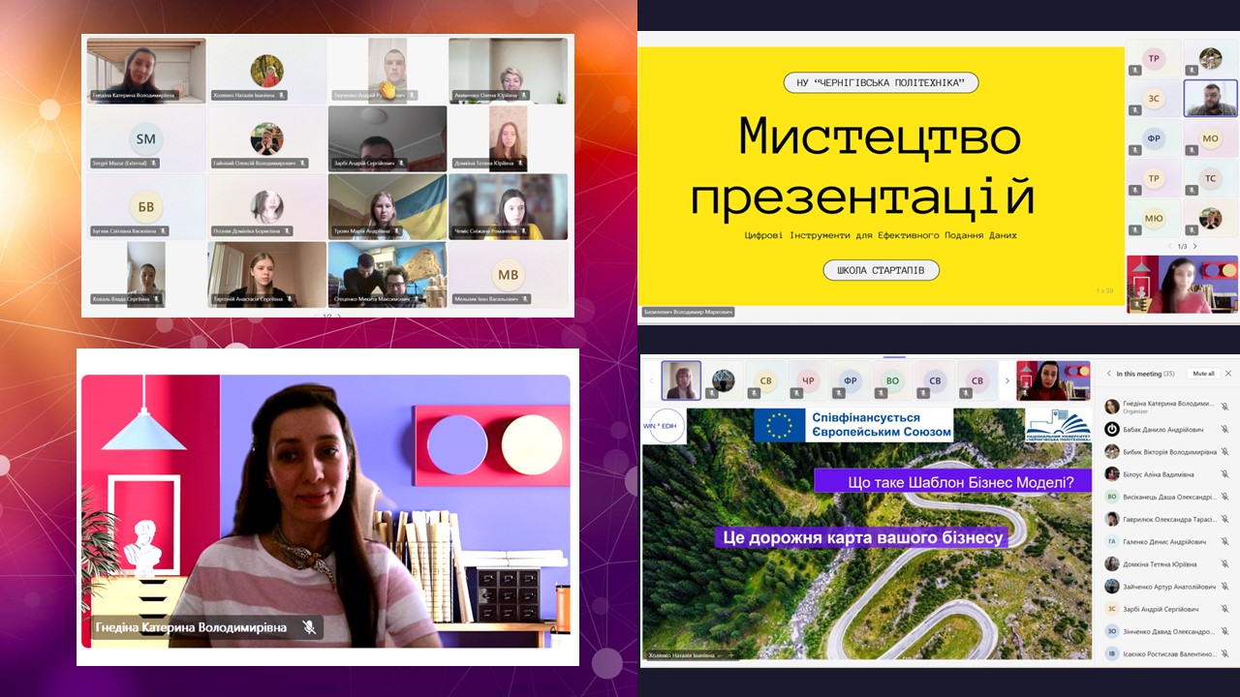This screenshot has width=1240, height=697.
Task: Click mute icon next to Бабак Данило Андрійович
Action: 1224,429
